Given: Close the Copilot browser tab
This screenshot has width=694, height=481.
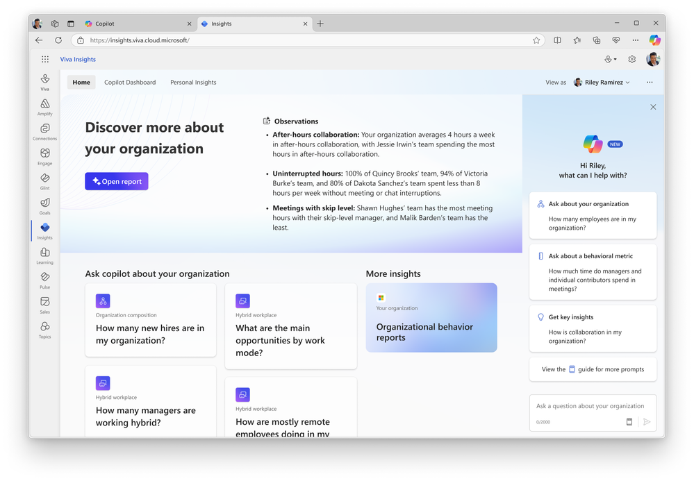Looking at the screenshot, I should pyautogui.click(x=190, y=24).
